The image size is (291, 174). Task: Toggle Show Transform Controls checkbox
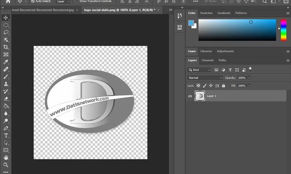pyautogui.click(x=77, y=1)
